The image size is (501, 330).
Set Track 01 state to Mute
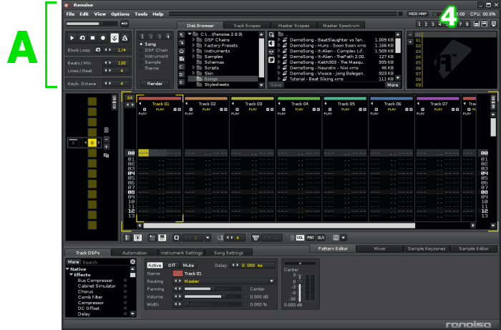(188, 265)
